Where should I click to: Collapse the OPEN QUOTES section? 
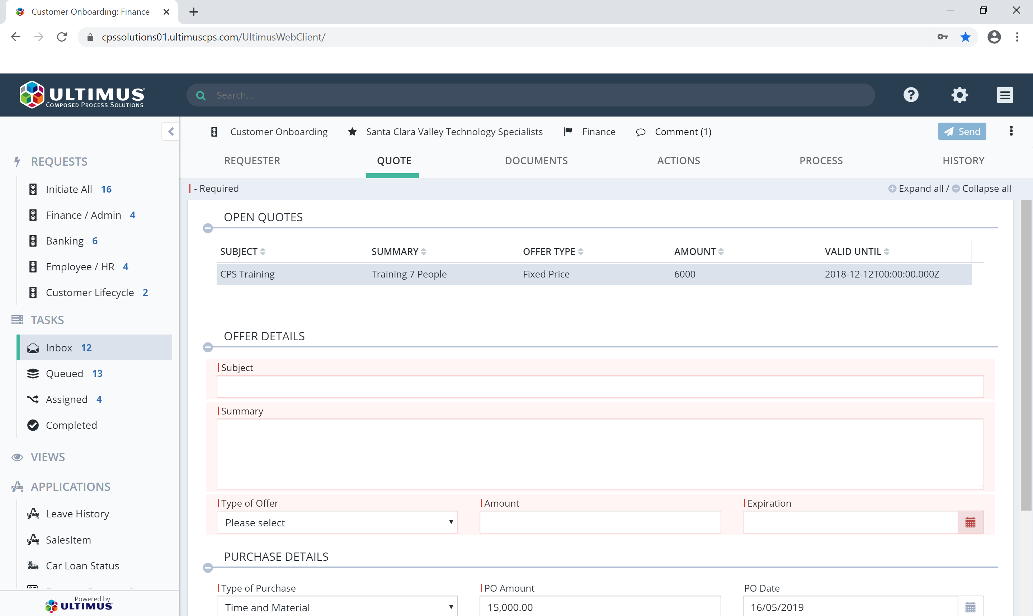pyautogui.click(x=208, y=228)
